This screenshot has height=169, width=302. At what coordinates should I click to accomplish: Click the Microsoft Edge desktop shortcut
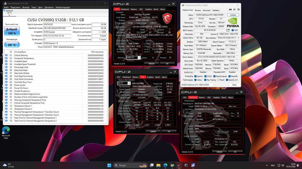(x=6, y=133)
